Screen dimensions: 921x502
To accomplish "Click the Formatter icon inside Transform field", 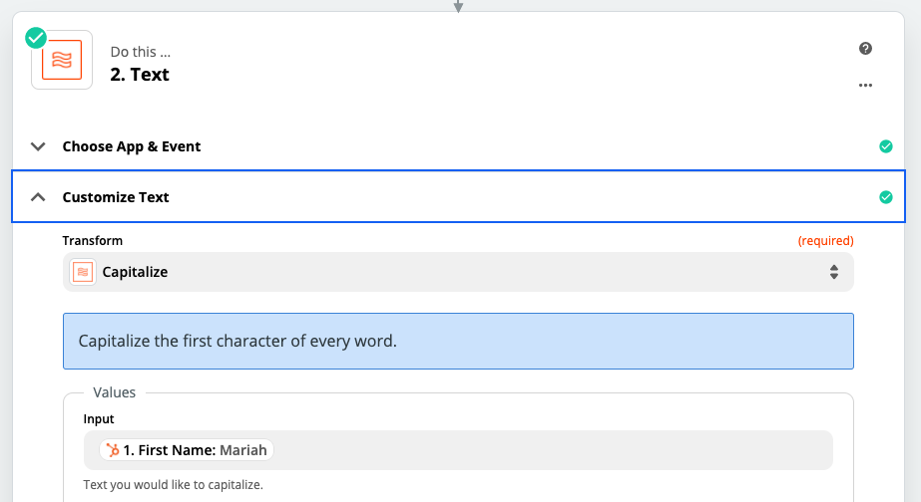I will click(x=84, y=271).
